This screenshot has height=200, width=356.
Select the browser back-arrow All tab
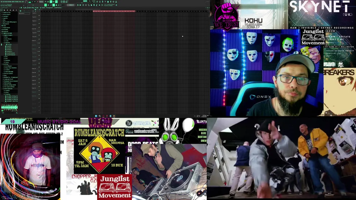tap(2, 10)
